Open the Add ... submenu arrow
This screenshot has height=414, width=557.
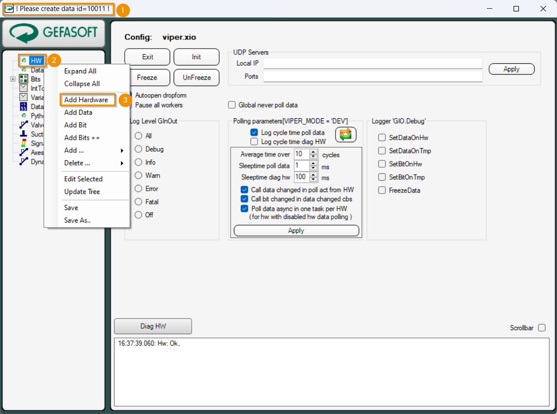[x=122, y=150]
